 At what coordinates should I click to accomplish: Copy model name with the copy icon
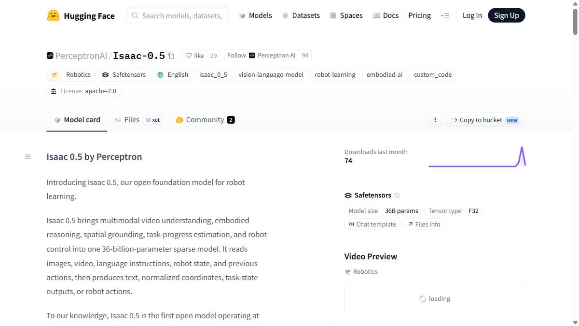171,56
